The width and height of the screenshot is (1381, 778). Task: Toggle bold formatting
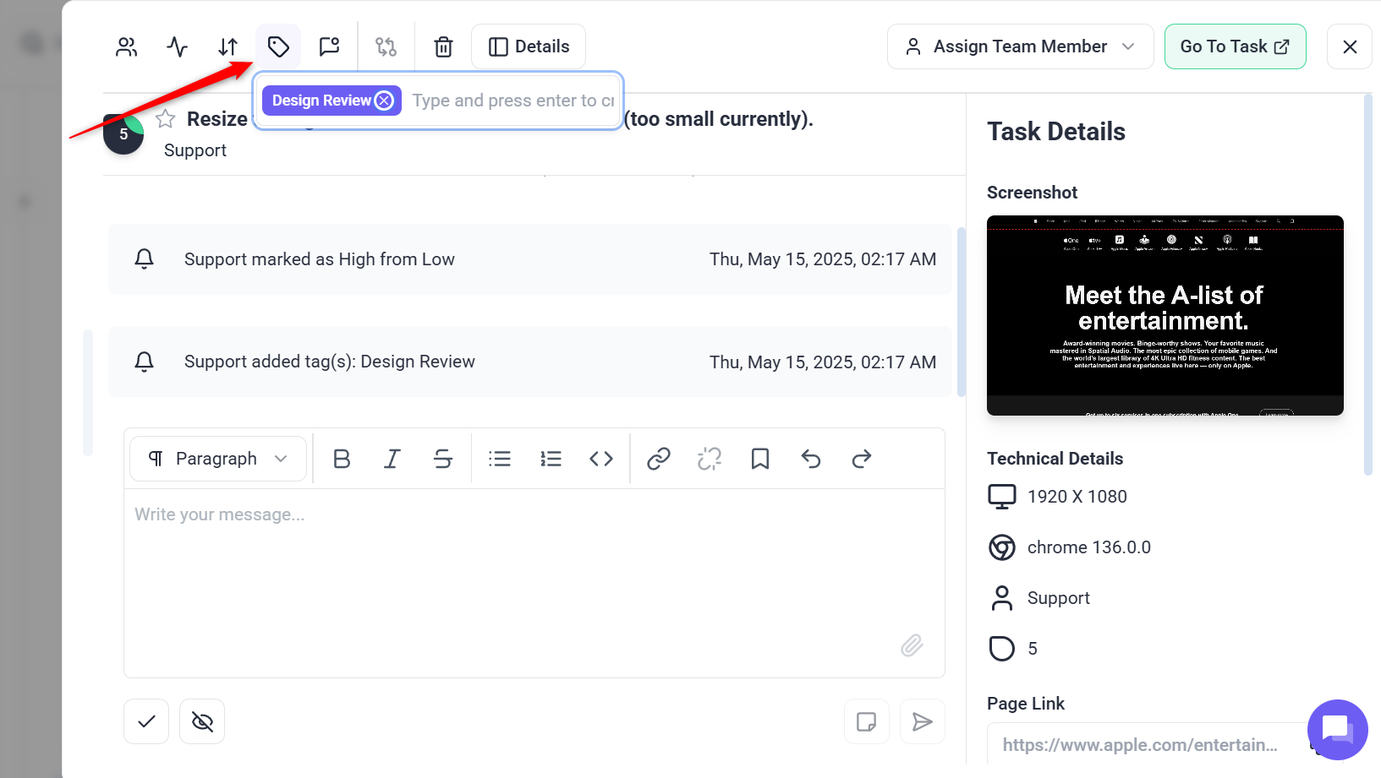(x=342, y=459)
